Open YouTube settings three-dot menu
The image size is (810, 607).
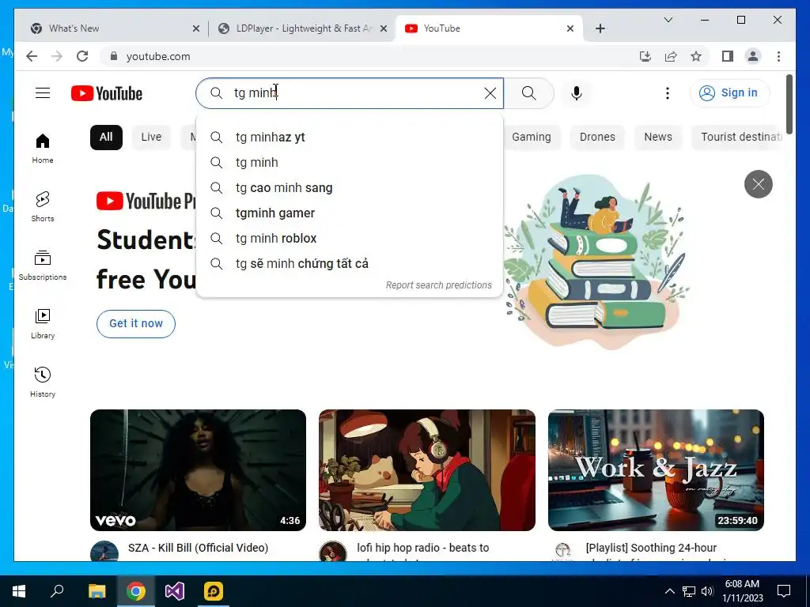[668, 93]
